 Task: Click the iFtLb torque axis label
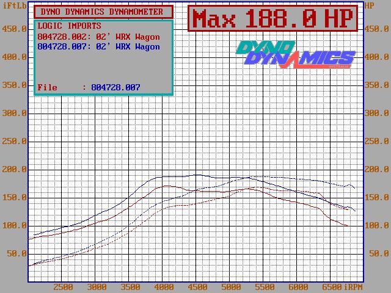[x=13, y=5]
